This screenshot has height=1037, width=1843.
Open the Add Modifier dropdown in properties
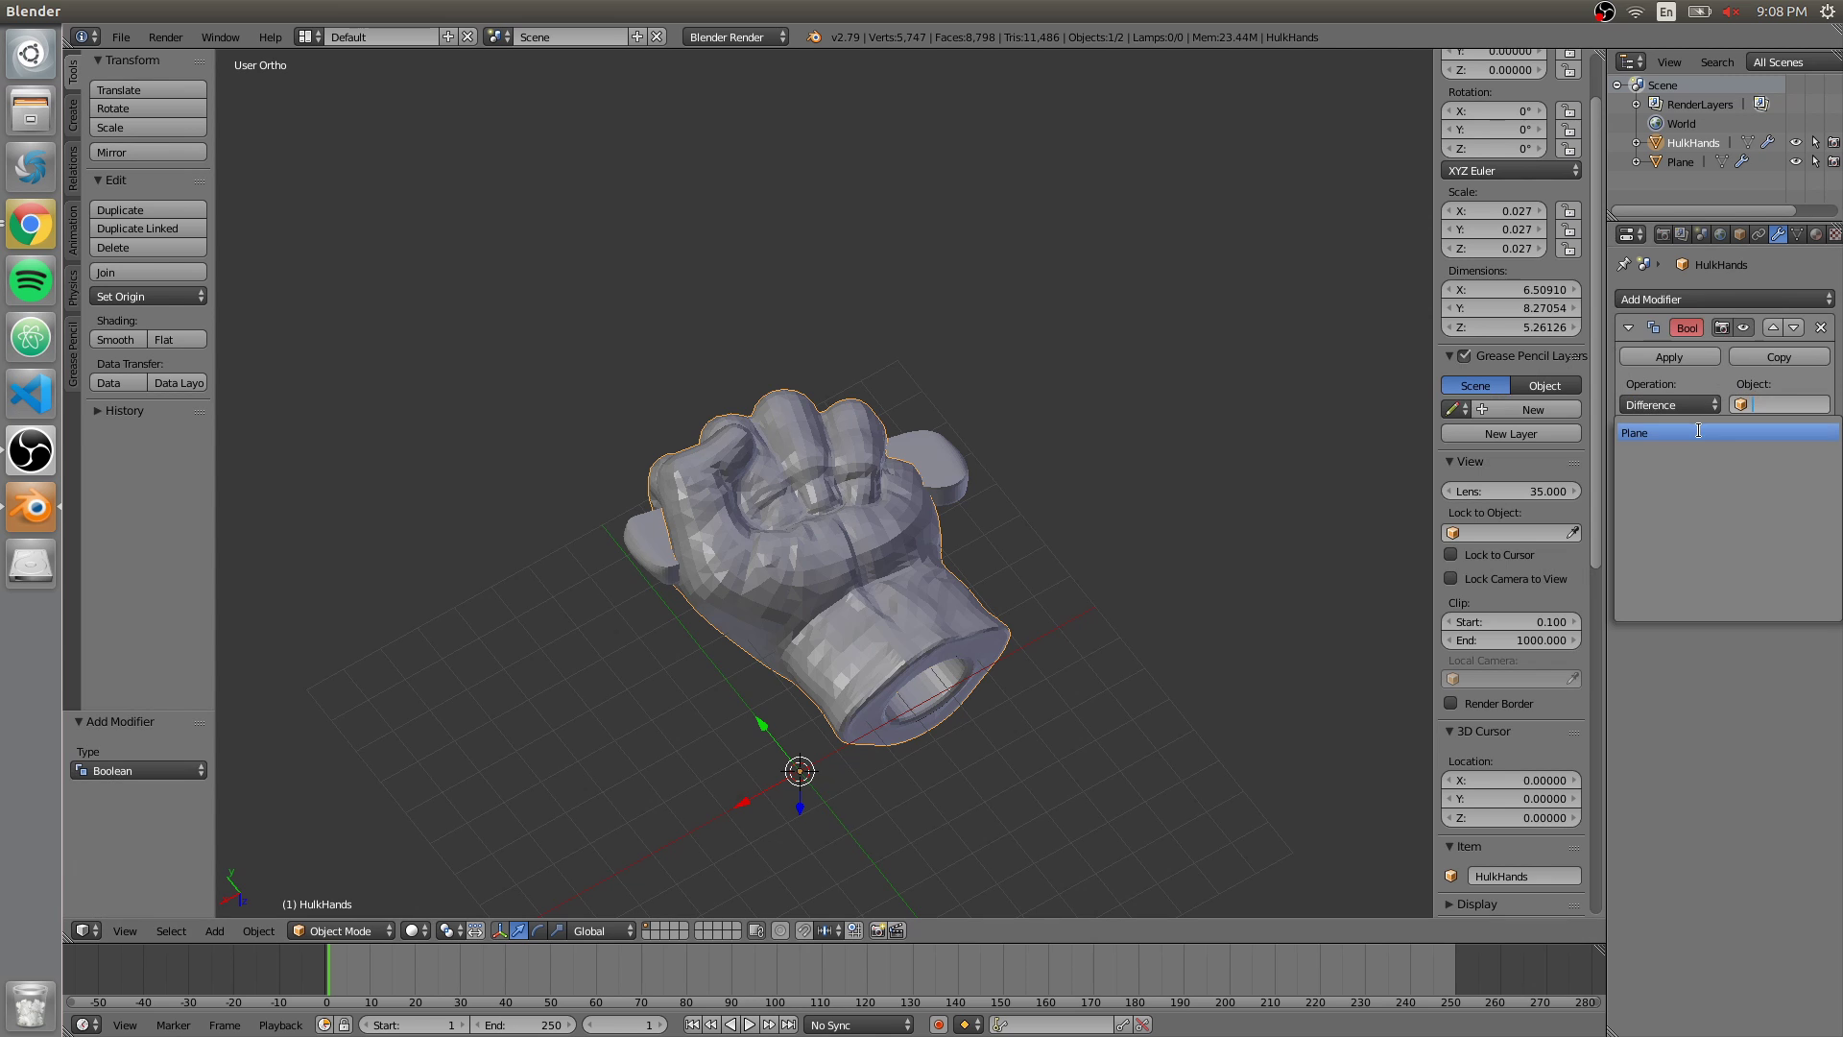click(1725, 299)
